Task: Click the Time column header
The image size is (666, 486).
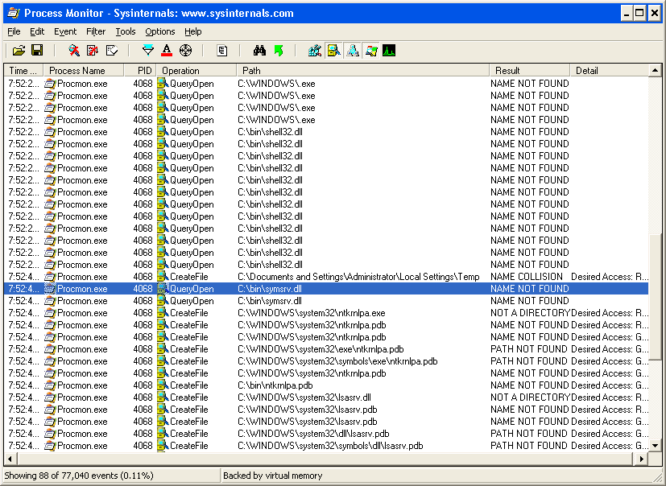Action: click(x=23, y=71)
